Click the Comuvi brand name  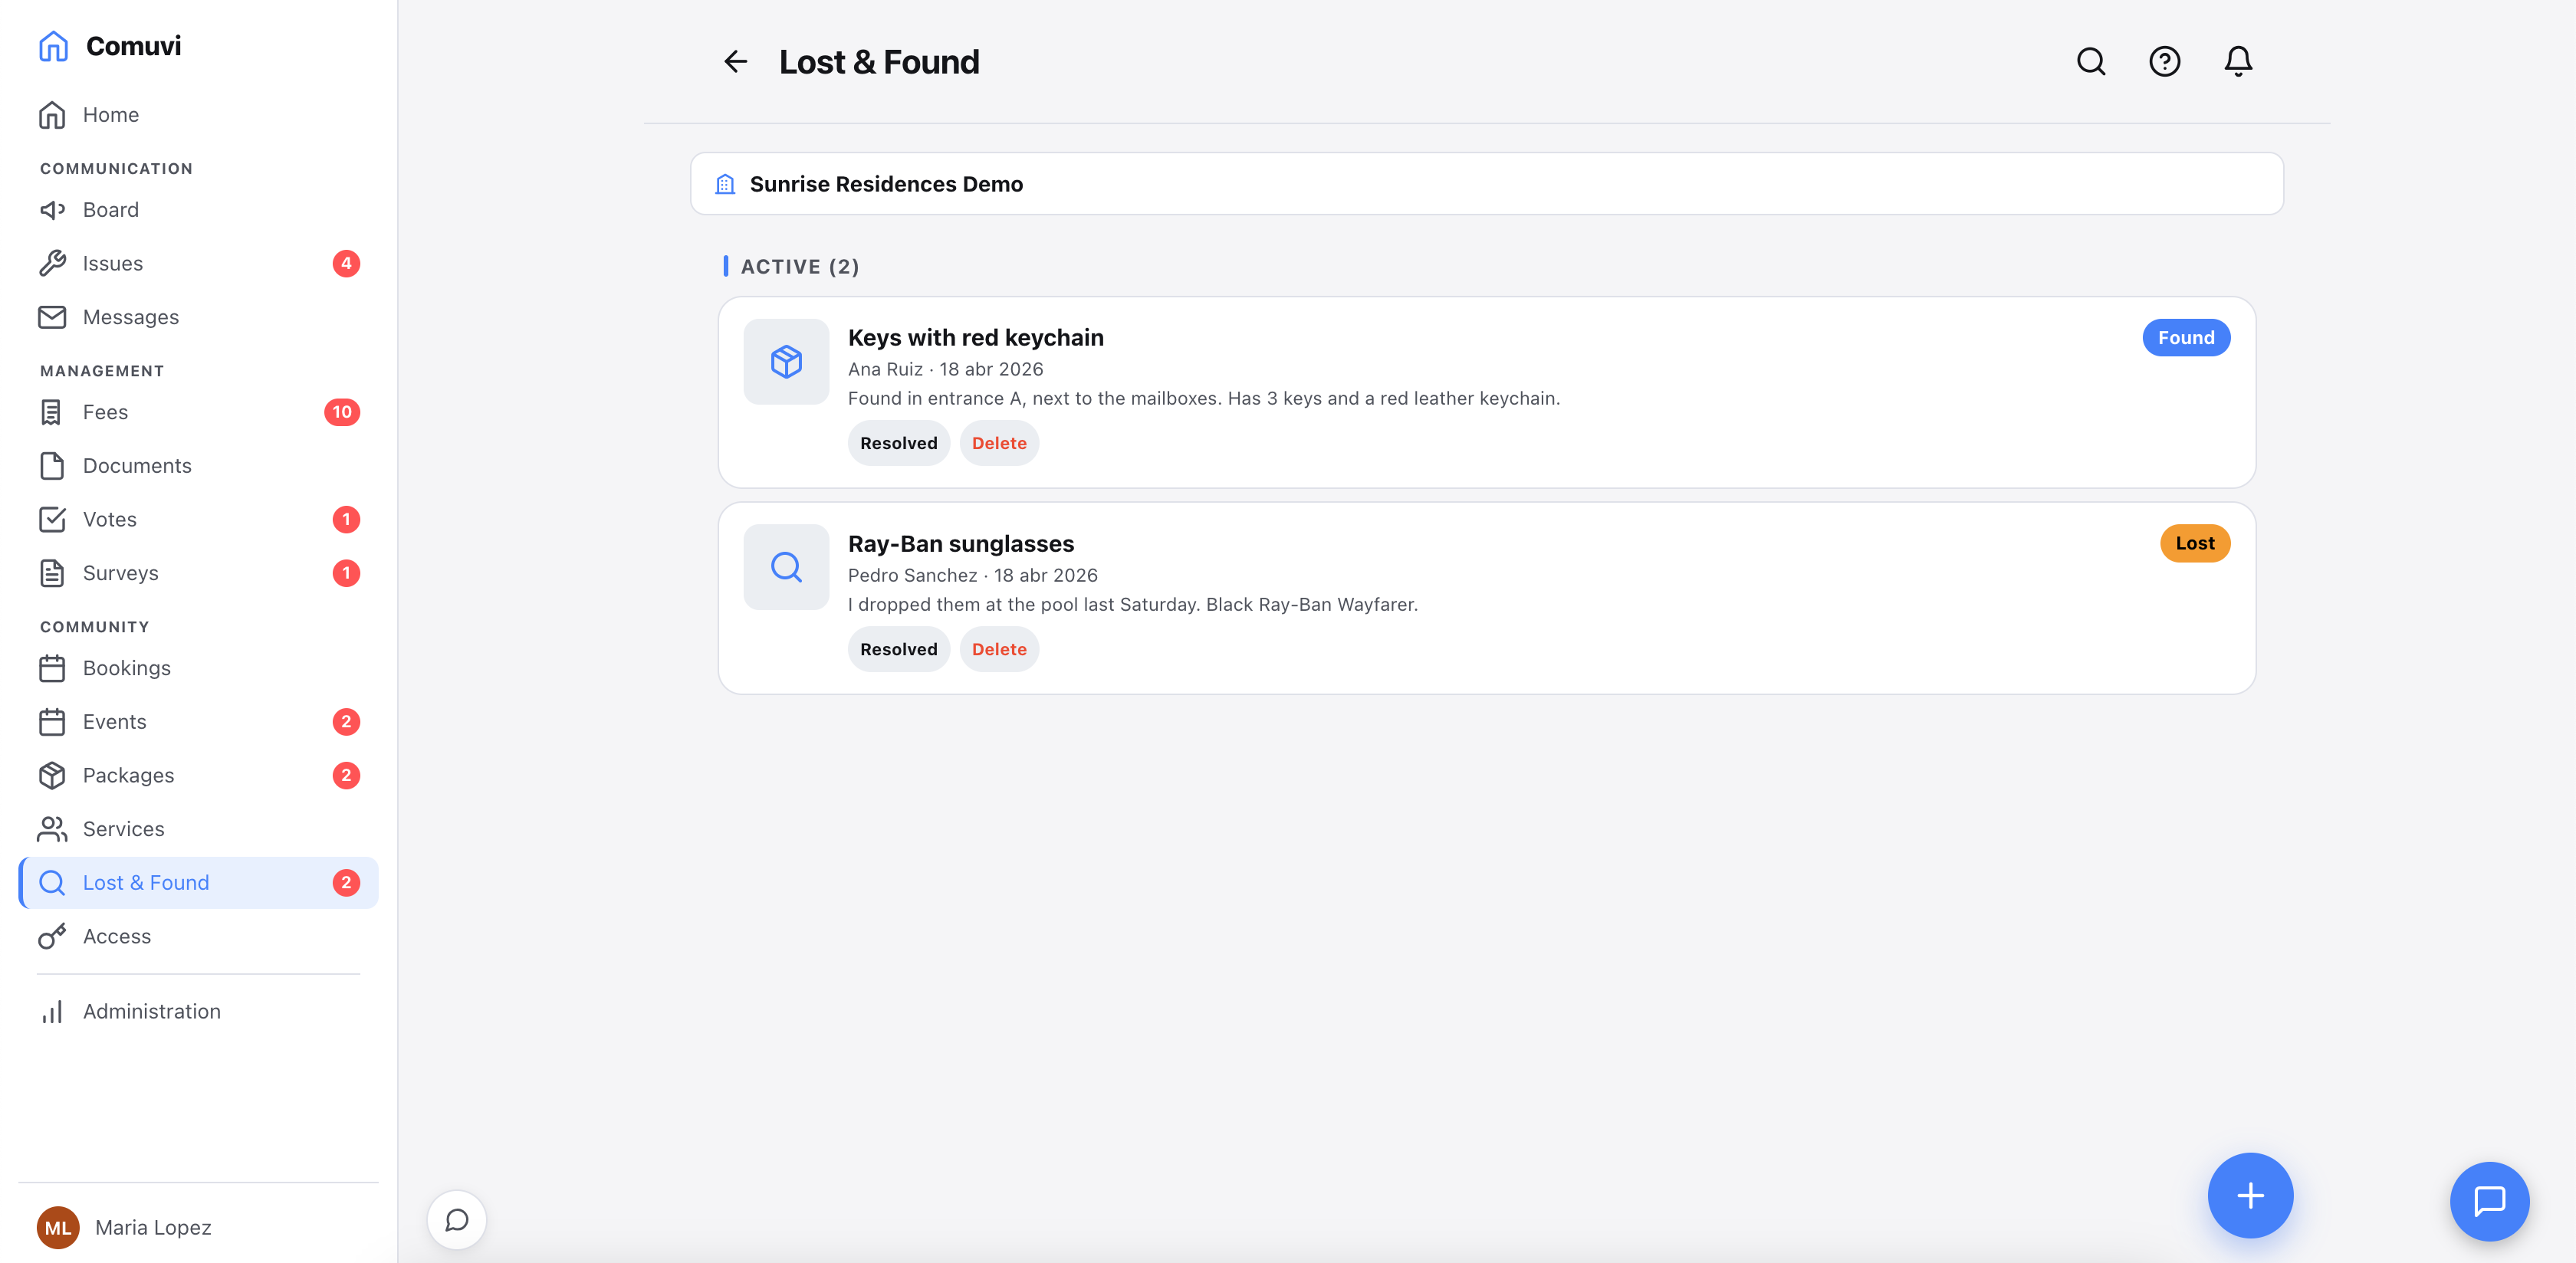[134, 46]
